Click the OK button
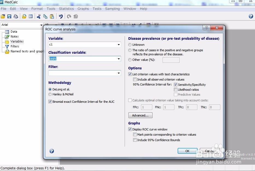Viewport: 255px width, 171px height. pyautogui.click(x=187, y=151)
